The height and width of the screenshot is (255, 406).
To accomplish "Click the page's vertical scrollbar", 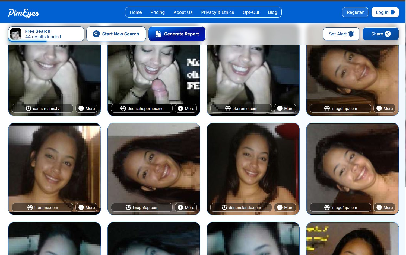I will (405, 95).
